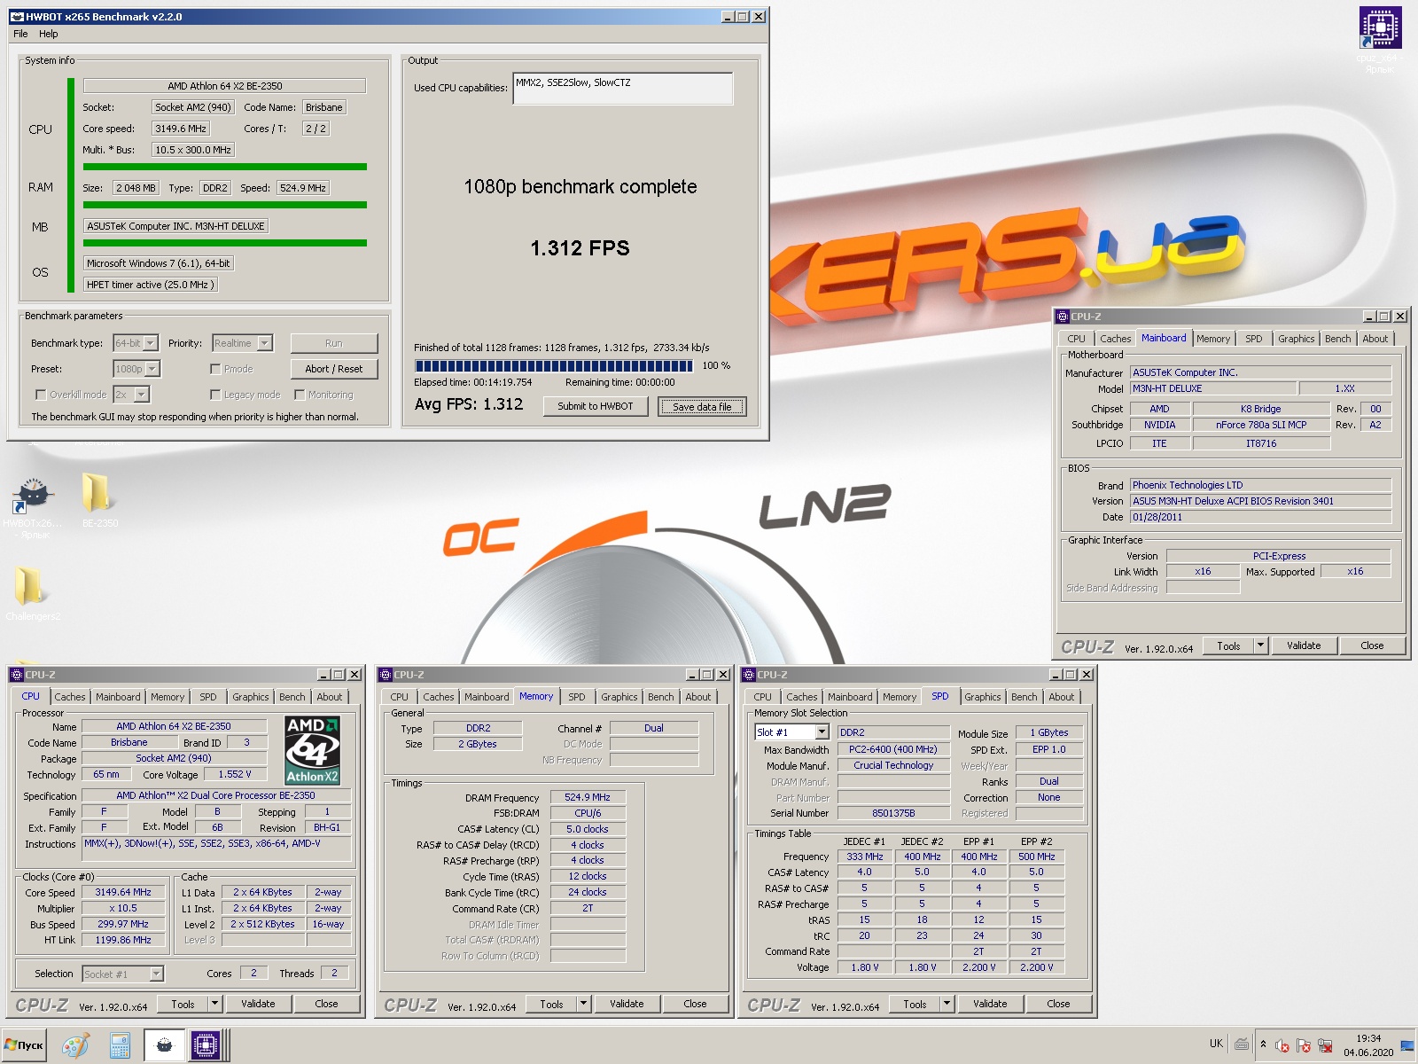
Task: Click Validate in Memory CPU-Z window
Action: coord(627,1004)
